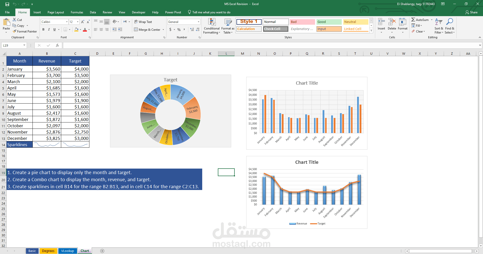This screenshot has height=254, width=483.
Task: Open Sort & Filter
Action: pos(439,26)
